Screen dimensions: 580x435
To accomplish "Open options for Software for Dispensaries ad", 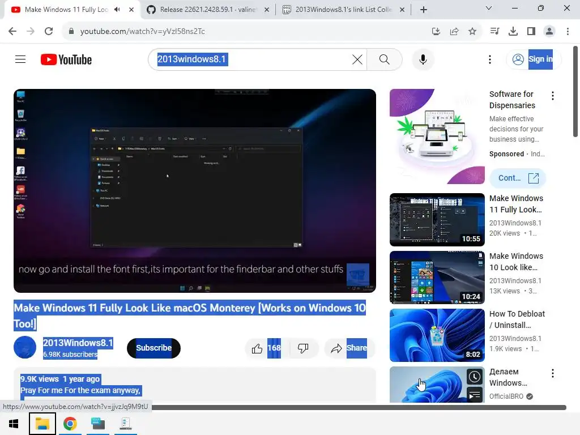I will [553, 96].
